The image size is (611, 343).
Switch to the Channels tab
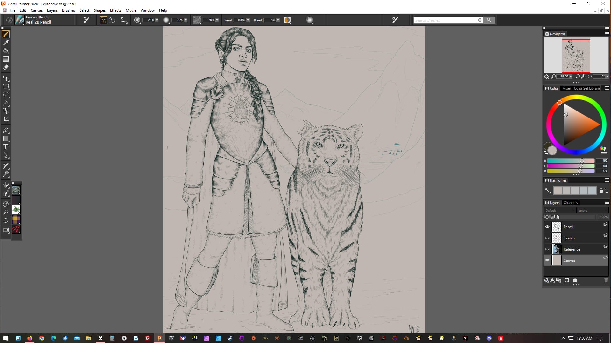tap(570, 203)
